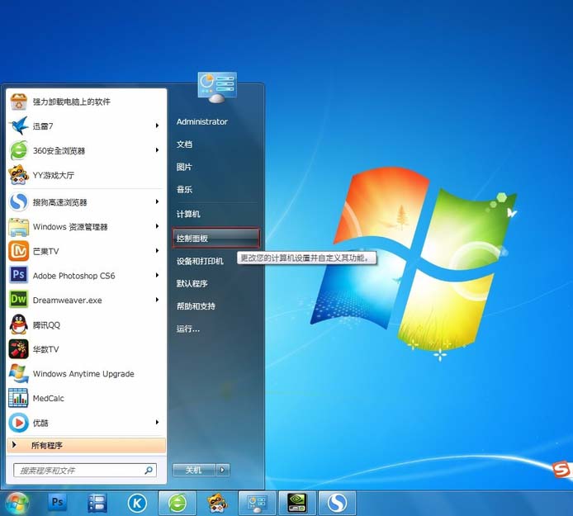Open shutdown options arrow next to 关机
The height and width of the screenshot is (516, 573).
pyautogui.click(x=223, y=470)
